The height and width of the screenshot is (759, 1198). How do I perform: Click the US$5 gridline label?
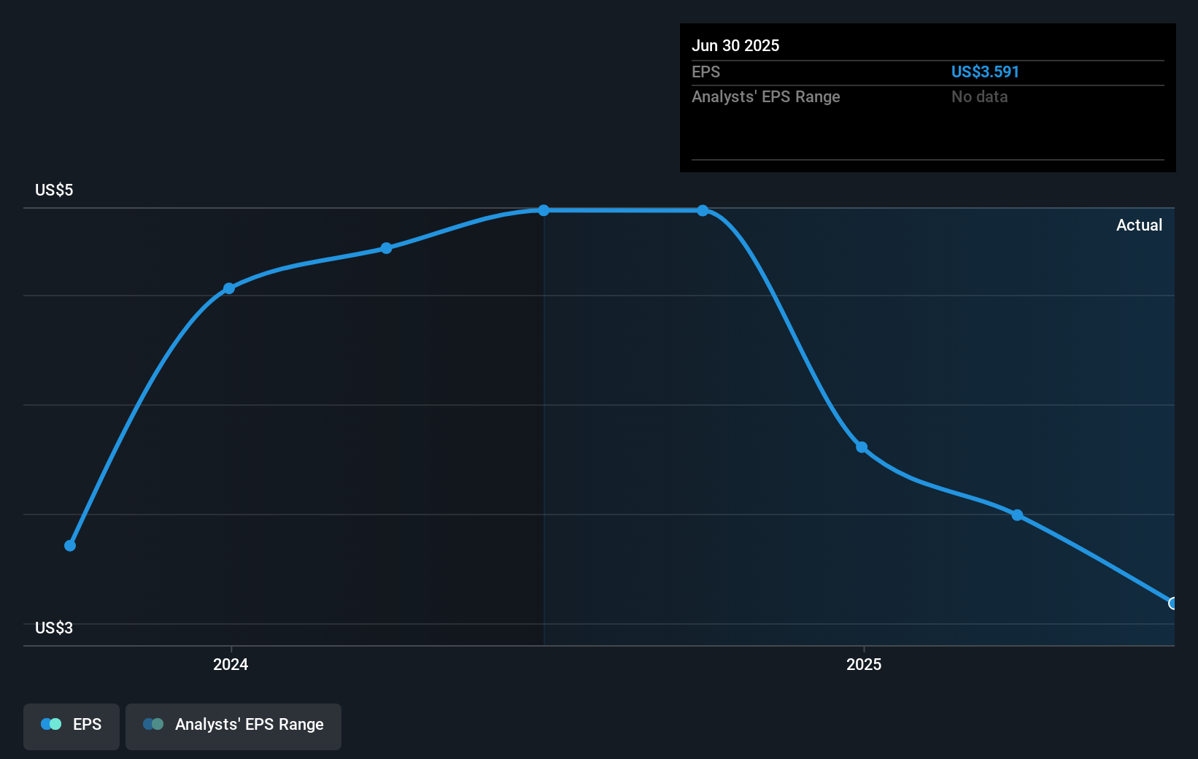pos(53,189)
